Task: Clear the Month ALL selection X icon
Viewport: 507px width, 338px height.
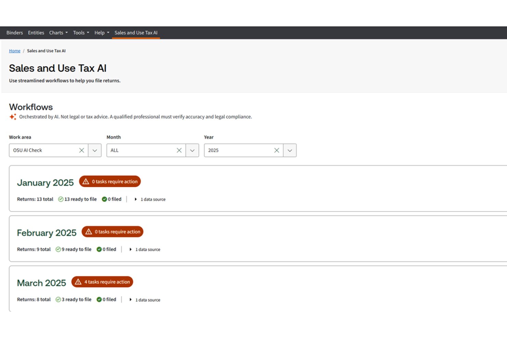Action: click(179, 150)
